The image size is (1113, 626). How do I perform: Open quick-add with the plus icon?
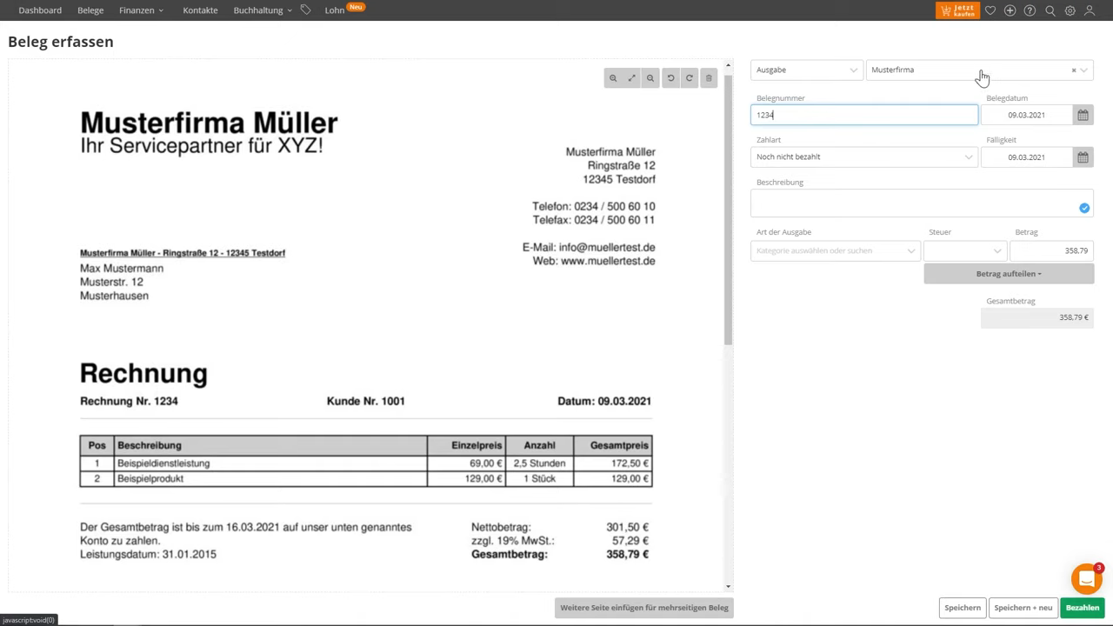tap(1010, 10)
